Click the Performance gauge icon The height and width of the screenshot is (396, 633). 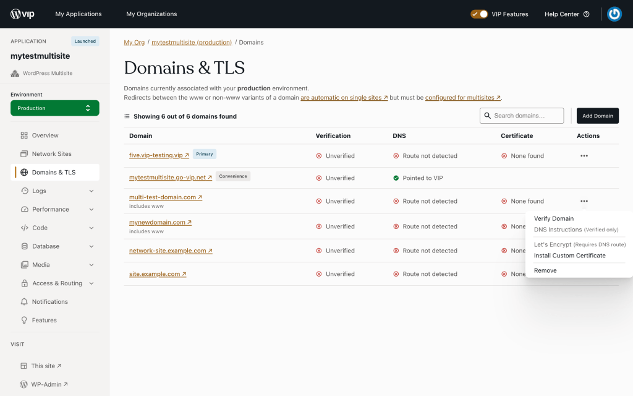[x=25, y=209]
